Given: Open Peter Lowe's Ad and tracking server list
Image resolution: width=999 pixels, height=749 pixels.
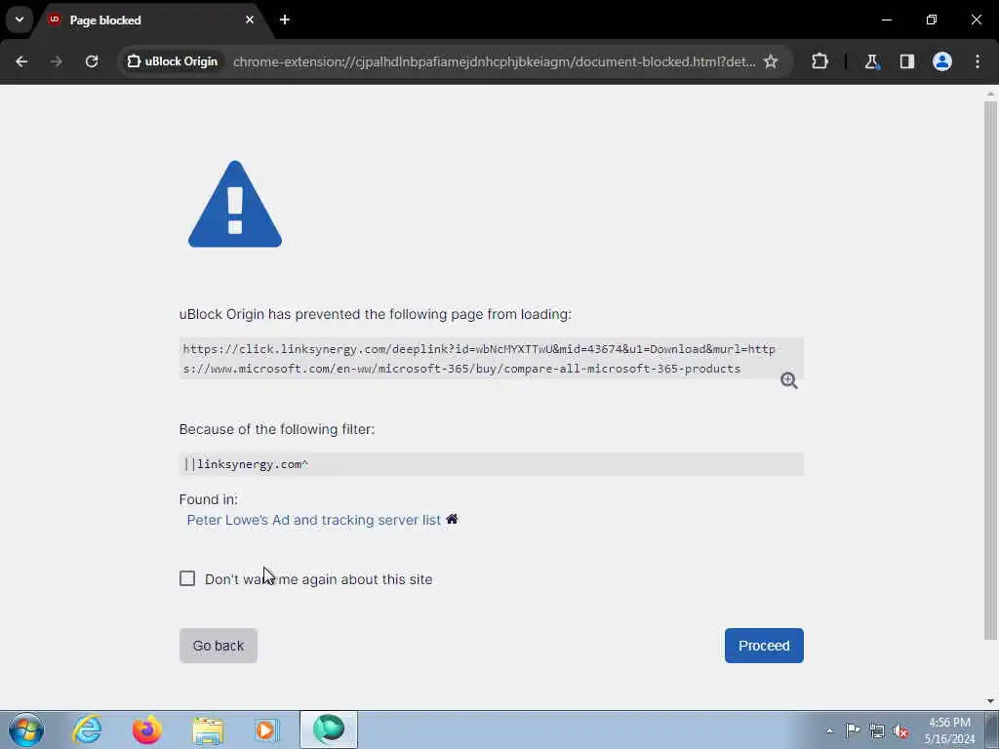Looking at the screenshot, I should click(313, 520).
